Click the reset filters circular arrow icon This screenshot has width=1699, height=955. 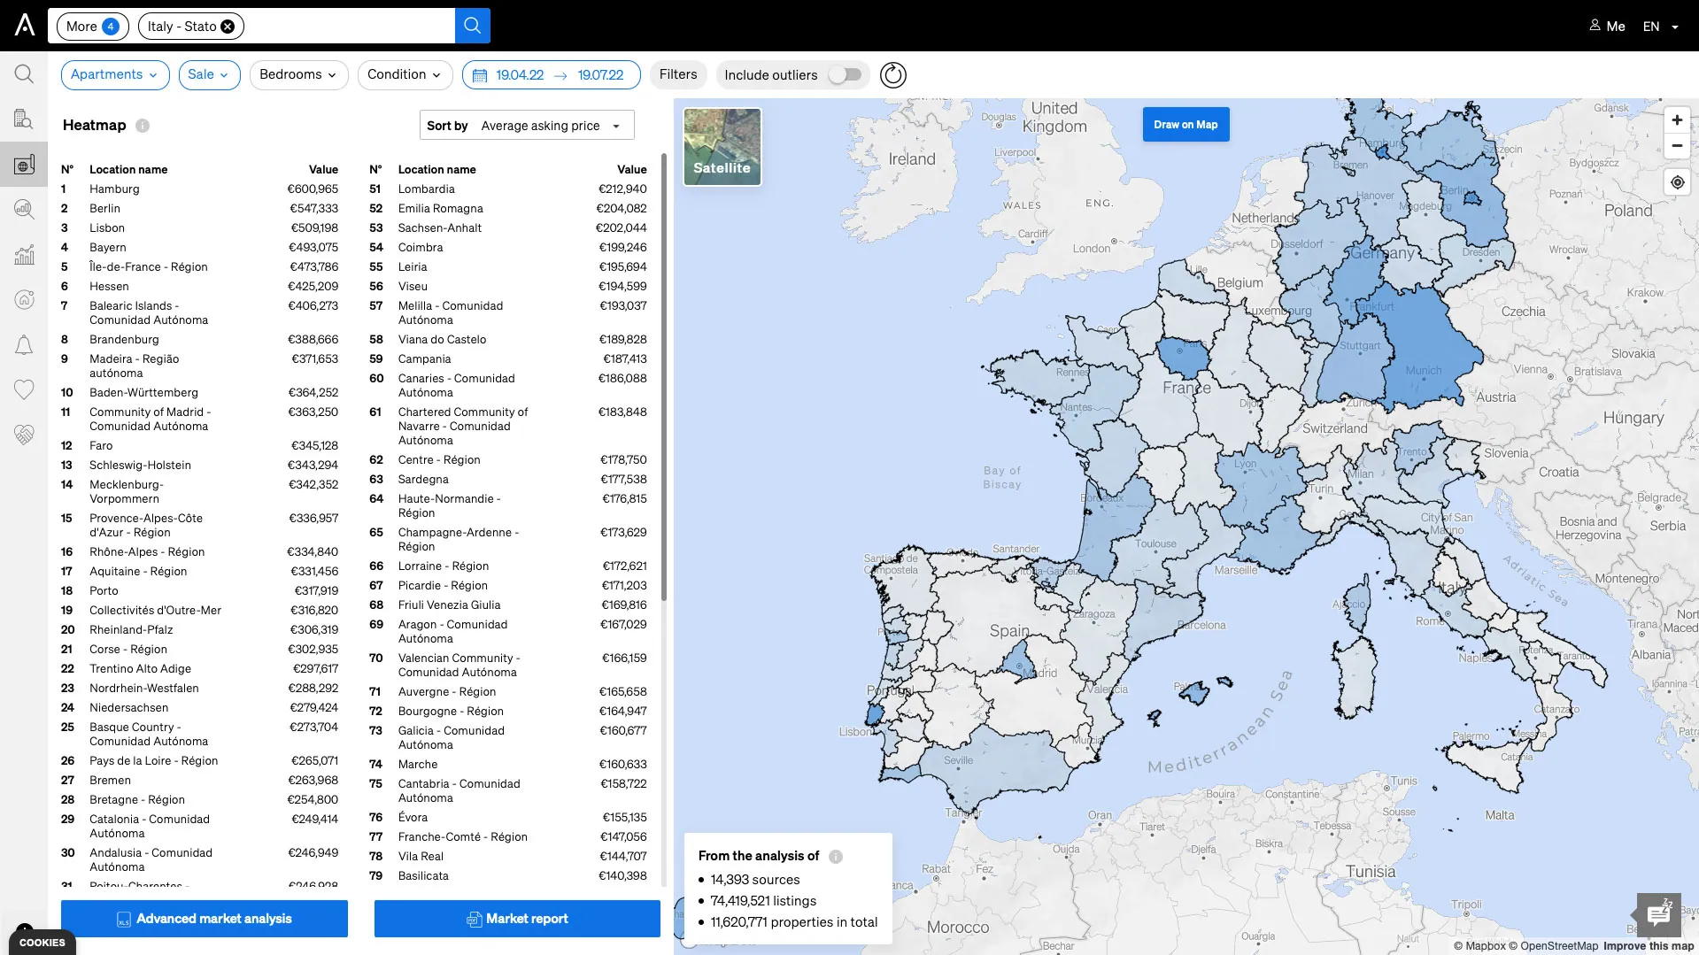click(892, 75)
